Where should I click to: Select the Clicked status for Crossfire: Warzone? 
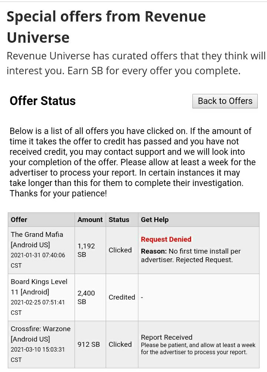point(120,345)
